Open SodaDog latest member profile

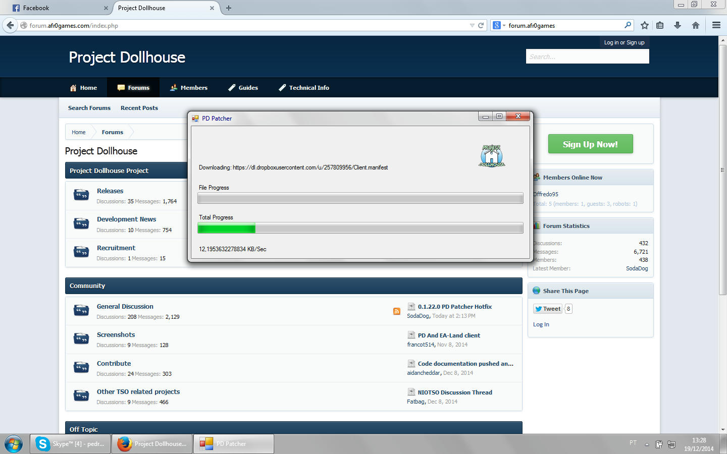(x=637, y=268)
